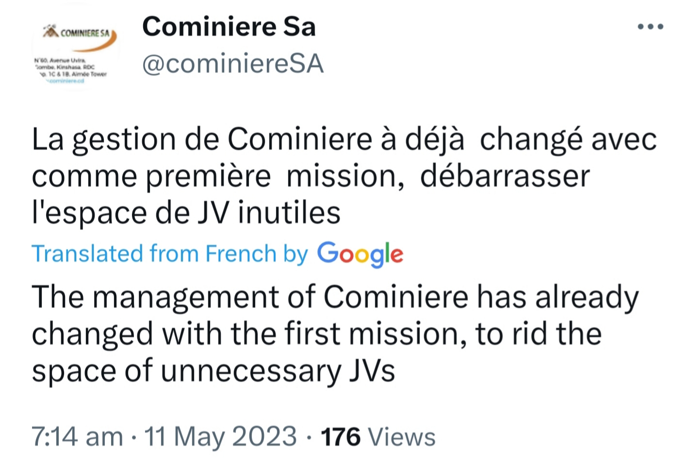Click the word débarrasser in the French tweet
Image resolution: width=686 pixels, height=458 pixels.
click(x=505, y=176)
